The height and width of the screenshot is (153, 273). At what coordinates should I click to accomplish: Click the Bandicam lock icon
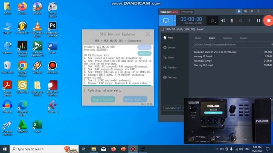(x=239, y=11)
